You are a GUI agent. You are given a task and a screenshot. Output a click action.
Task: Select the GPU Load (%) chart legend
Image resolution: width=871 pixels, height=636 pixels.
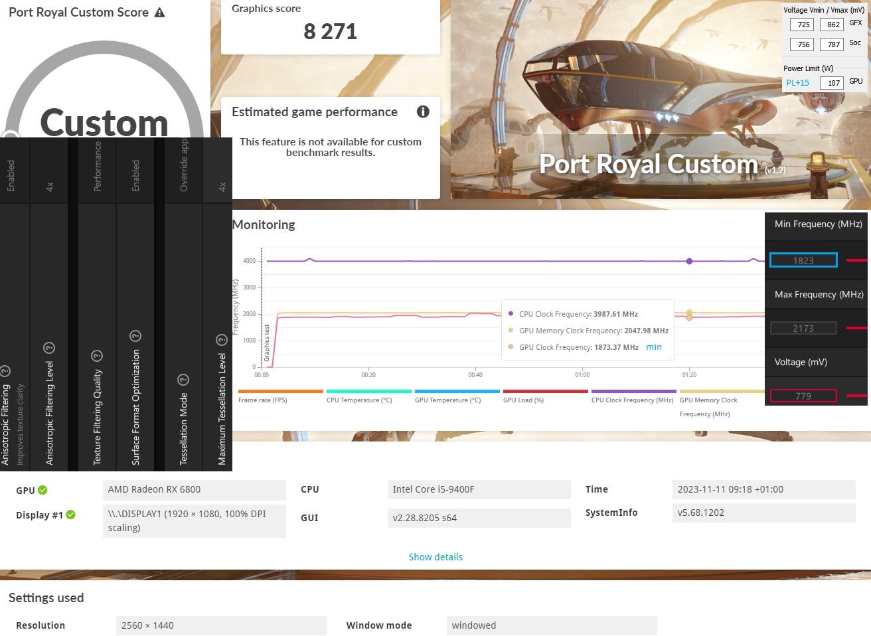coord(545,396)
